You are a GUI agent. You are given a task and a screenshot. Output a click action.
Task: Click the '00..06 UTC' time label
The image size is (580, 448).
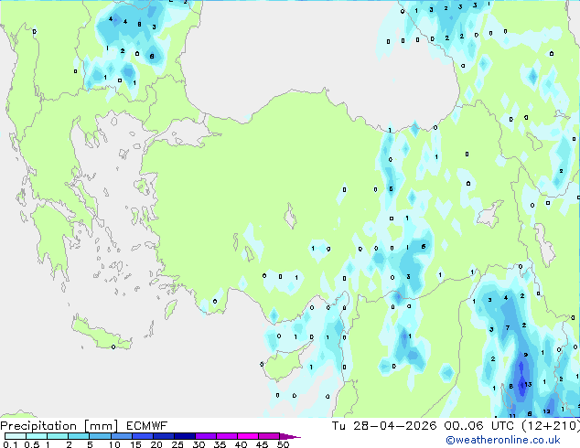479,425
